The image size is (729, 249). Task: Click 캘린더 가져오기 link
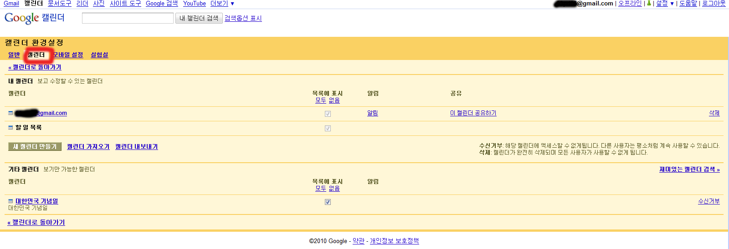[x=88, y=147]
